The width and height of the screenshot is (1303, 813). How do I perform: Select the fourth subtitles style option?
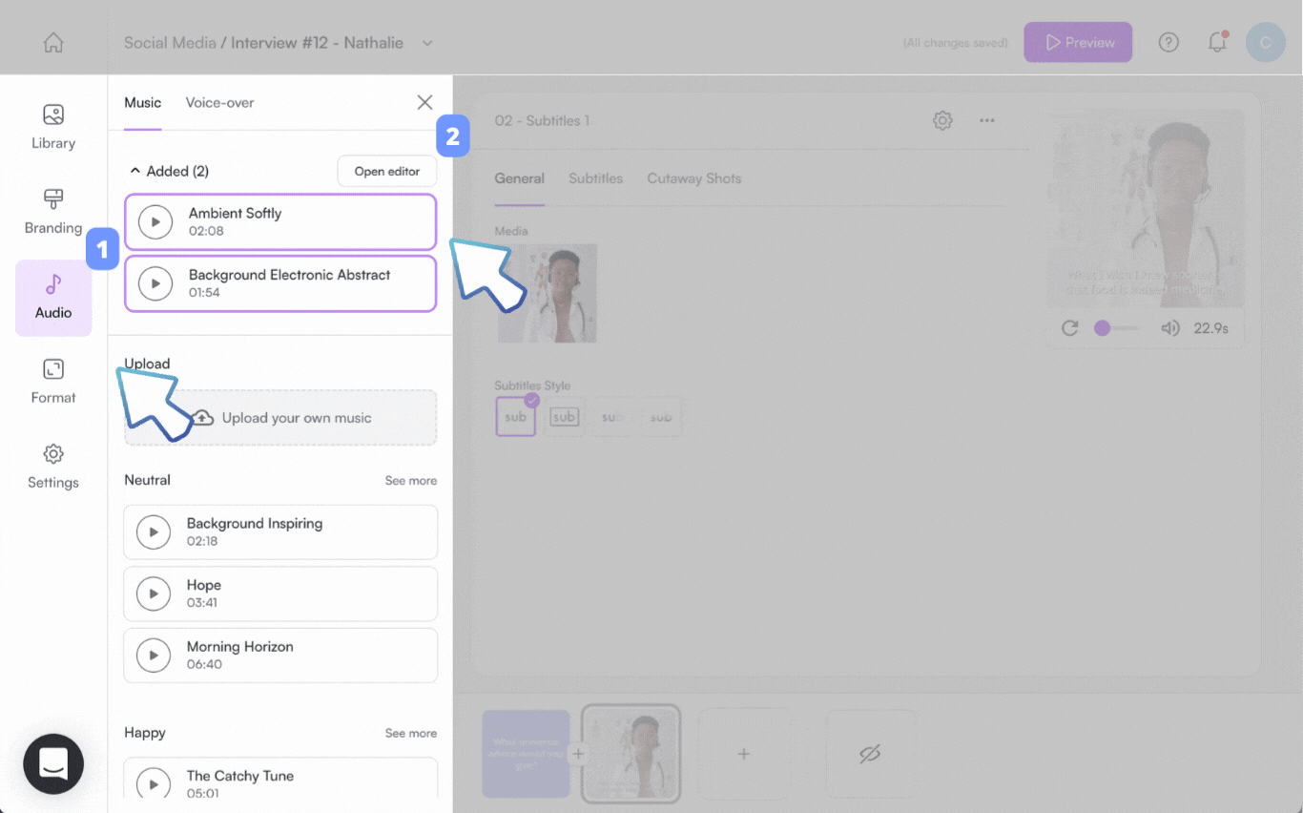point(661,417)
